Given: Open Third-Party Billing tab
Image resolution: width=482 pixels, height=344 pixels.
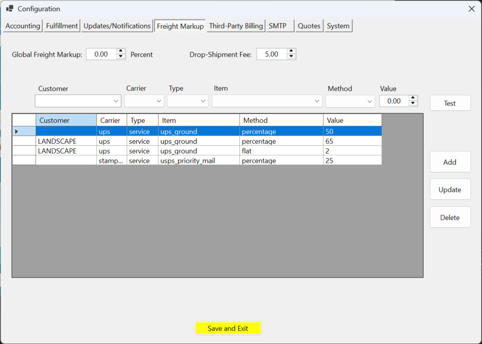Looking at the screenshot, I should [x=236, y=26].
